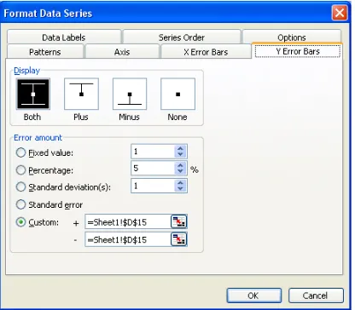
Task: Click the Percentage input field
Action: (153, 169)
